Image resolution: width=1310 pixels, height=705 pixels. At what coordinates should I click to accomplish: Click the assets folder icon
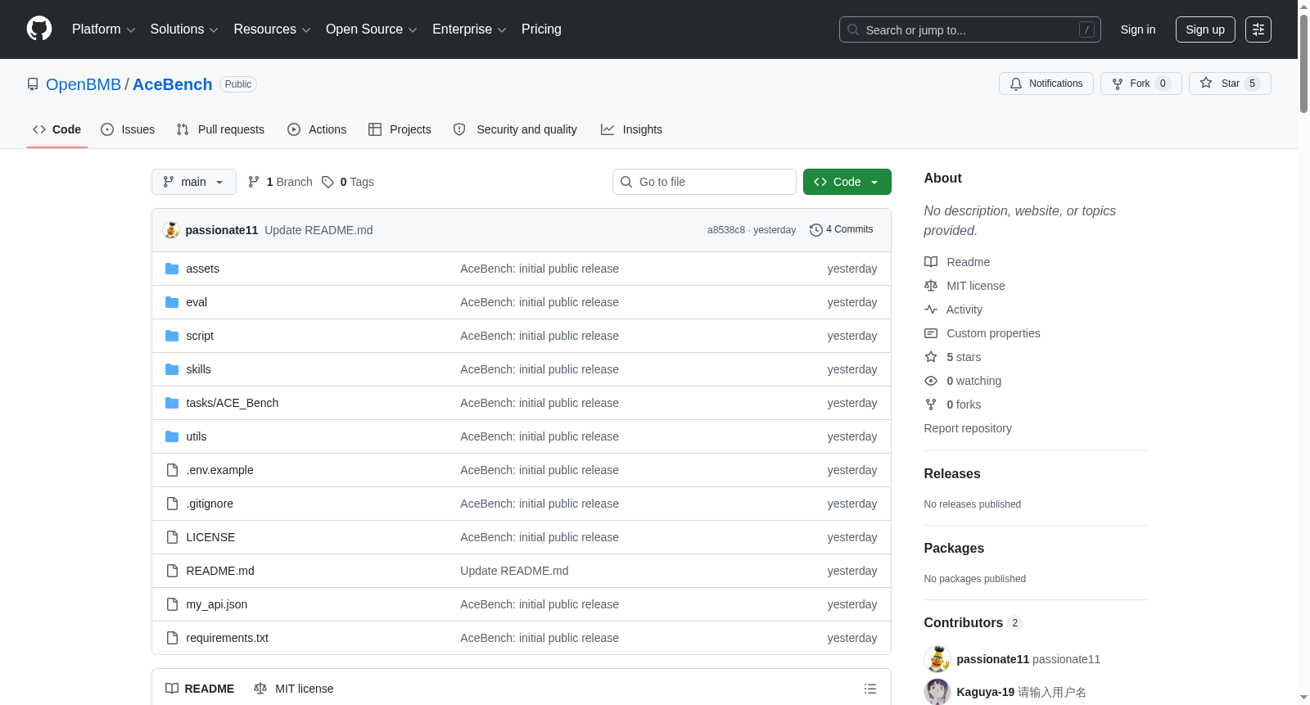(x=172, y=269)
